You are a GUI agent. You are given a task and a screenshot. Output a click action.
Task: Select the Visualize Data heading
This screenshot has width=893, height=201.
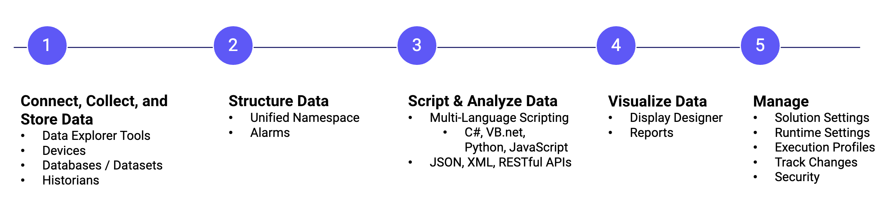click(x=657, y=101)
